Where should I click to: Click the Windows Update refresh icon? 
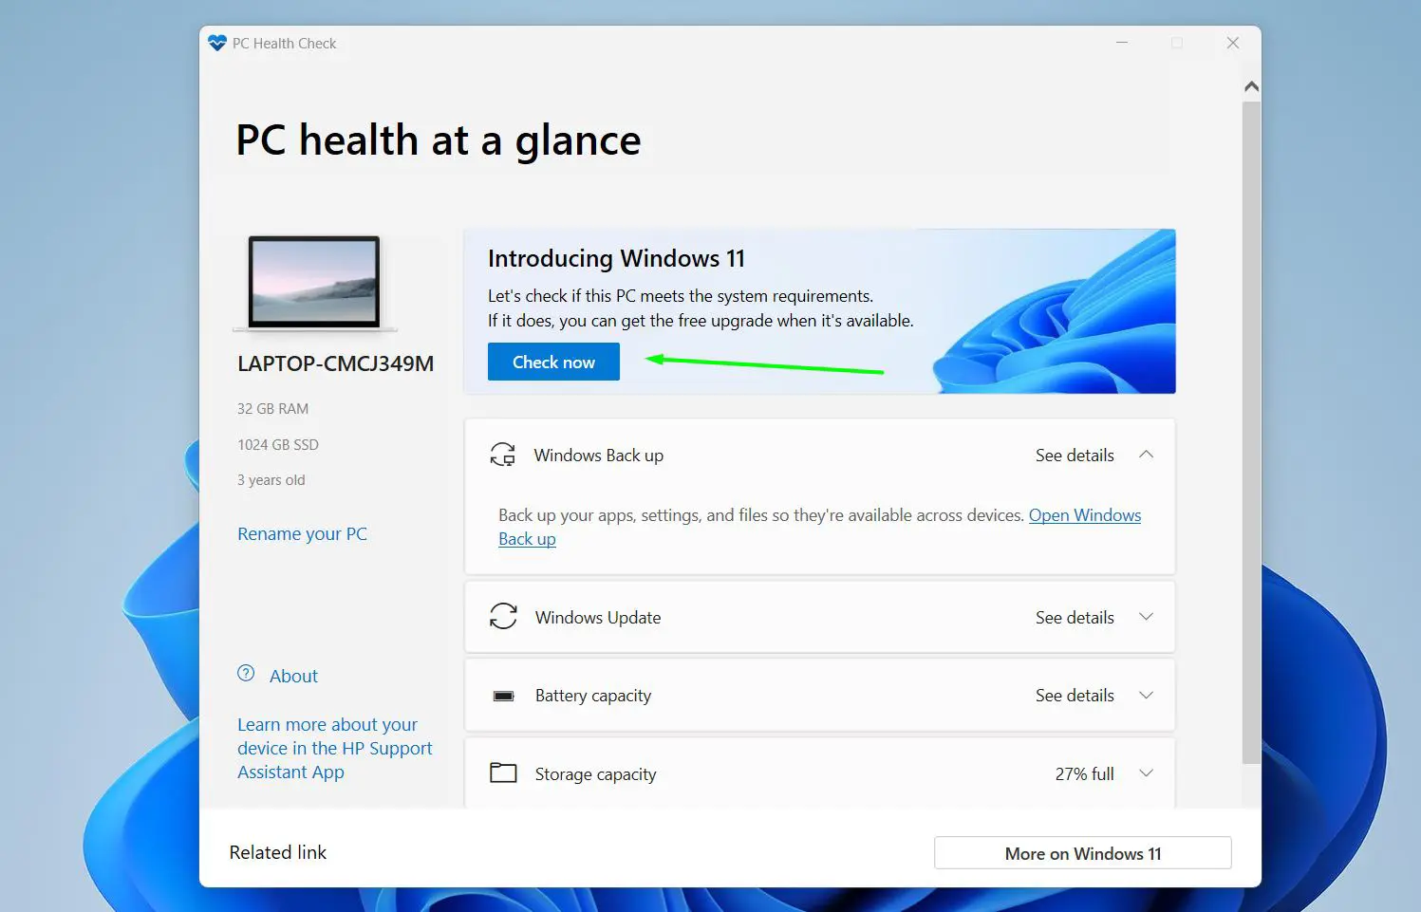tap(503, 617)
